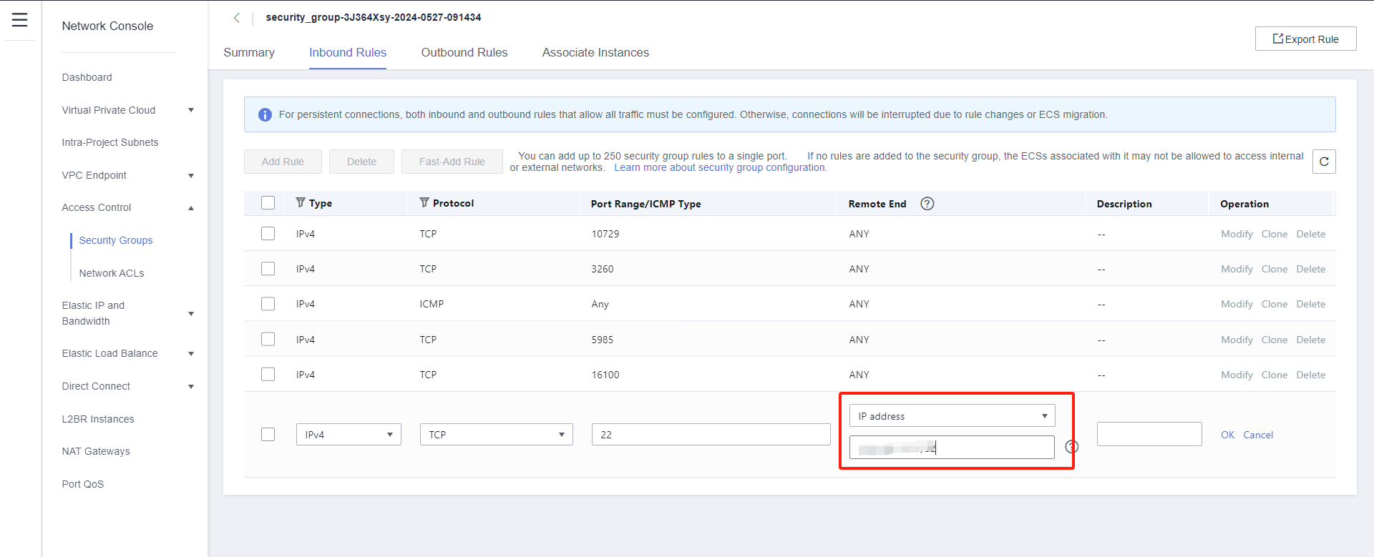1374x557 pixels.
Task: Modify the port 5985 rule
Action: click(x=1237, y=340)
